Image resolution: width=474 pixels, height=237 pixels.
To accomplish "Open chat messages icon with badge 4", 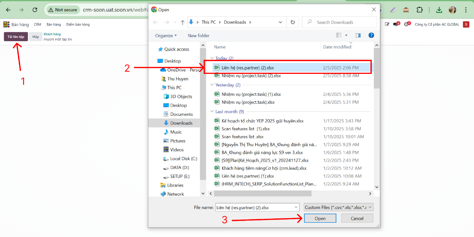I will tap(396, 24).
